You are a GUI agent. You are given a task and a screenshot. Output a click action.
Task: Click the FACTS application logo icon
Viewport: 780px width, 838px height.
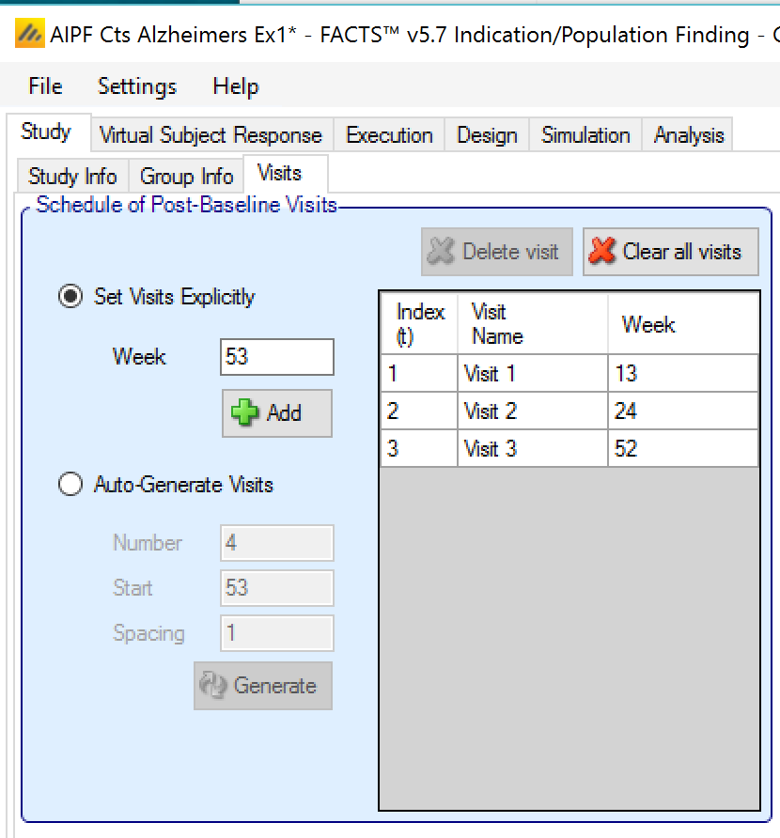coord(30,36)
